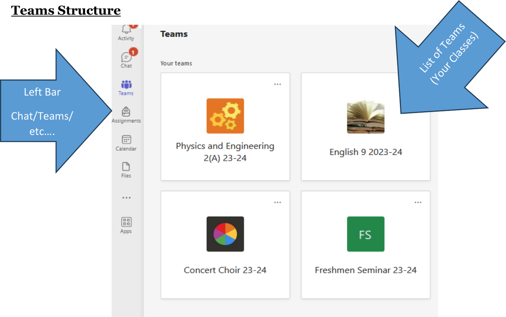Click the green FS team icon
The height and width of the screenshot is (317, 506).
click(x=366, y=234)
